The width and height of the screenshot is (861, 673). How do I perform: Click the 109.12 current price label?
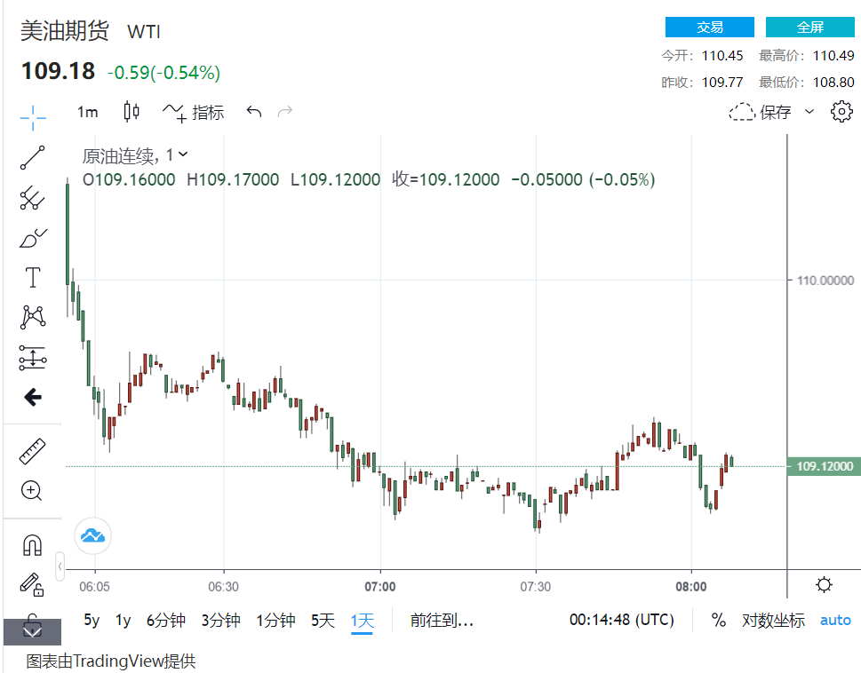pyautogui.click(x=824, y=466)
